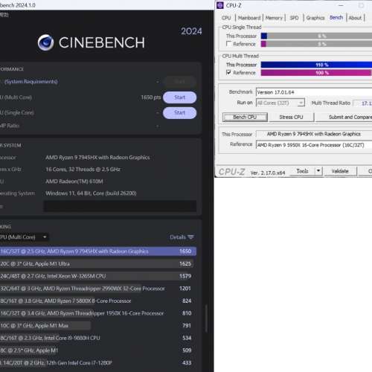Open the Run on All Cores dropdown
Screen dimensions: 372x372
click(280, 103)
